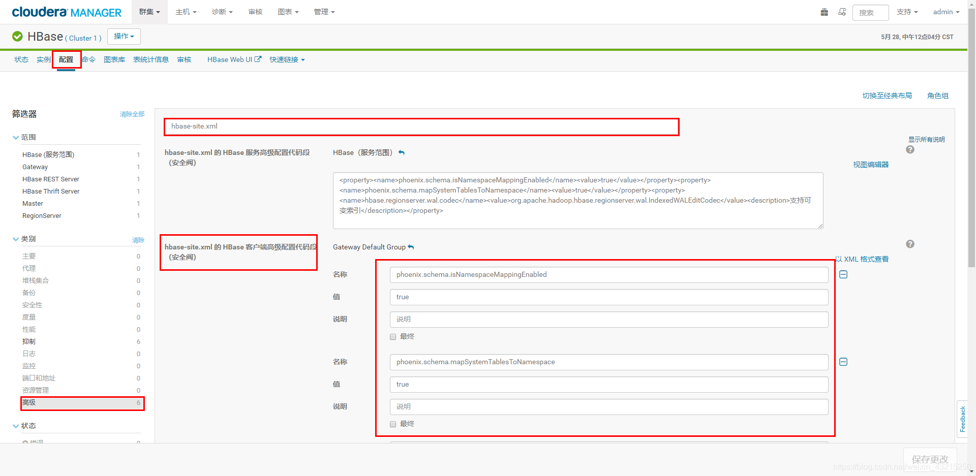Open the 图表 dropdown menu
The image size is (976, 476).
tap(288, 12)
